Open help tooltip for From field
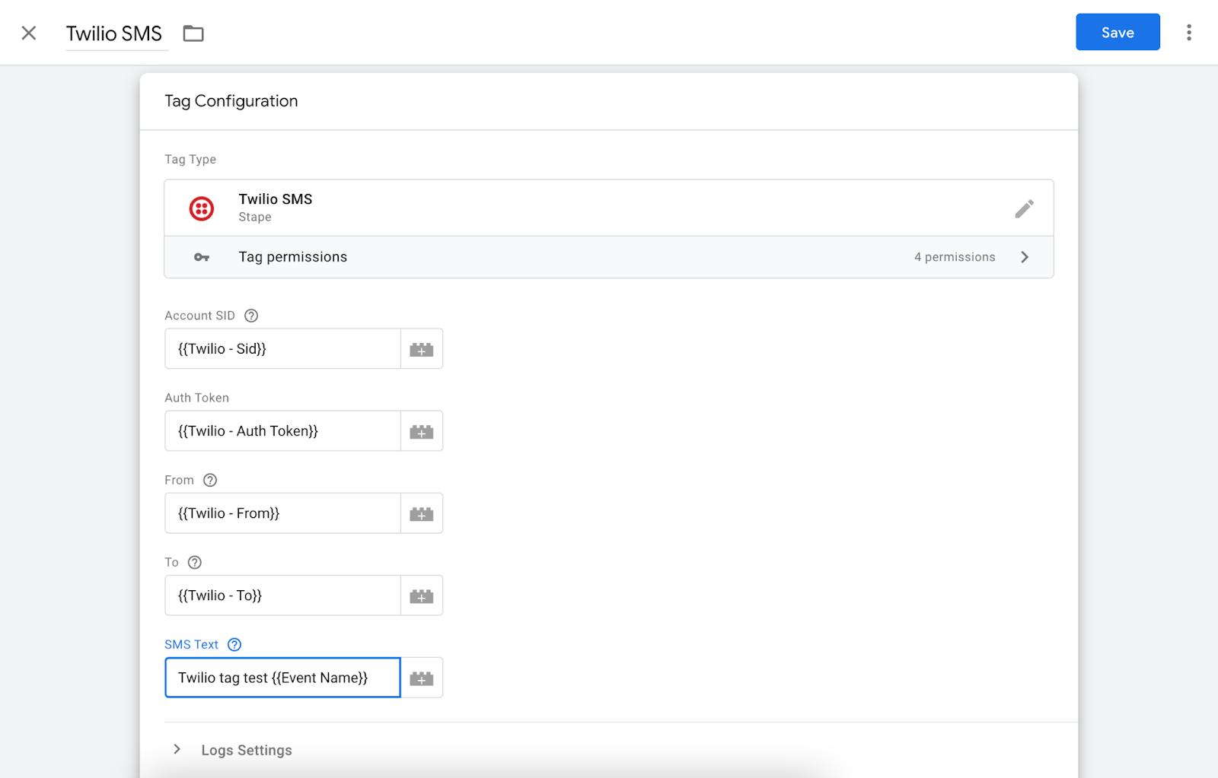The width and height of the screenshot is (1218, 778). (x=210, y=480)
